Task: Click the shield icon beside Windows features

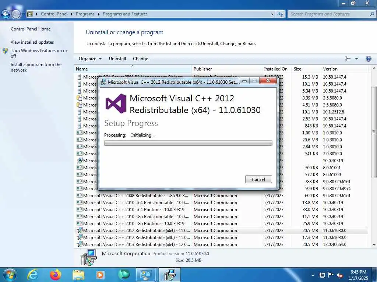Action: [5, 51]
